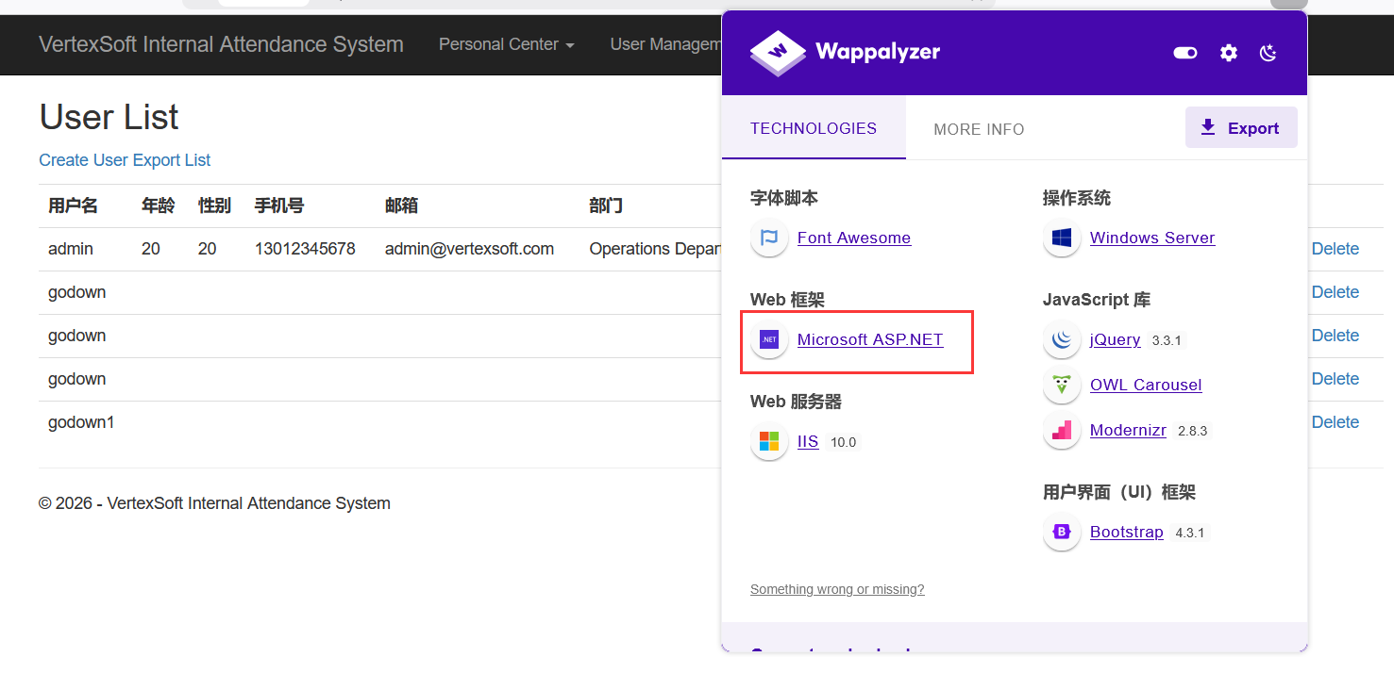This screenshot has height=690, width=1394.
Task: Open Wappalyzer settings gear
Action: (1228, 53)
